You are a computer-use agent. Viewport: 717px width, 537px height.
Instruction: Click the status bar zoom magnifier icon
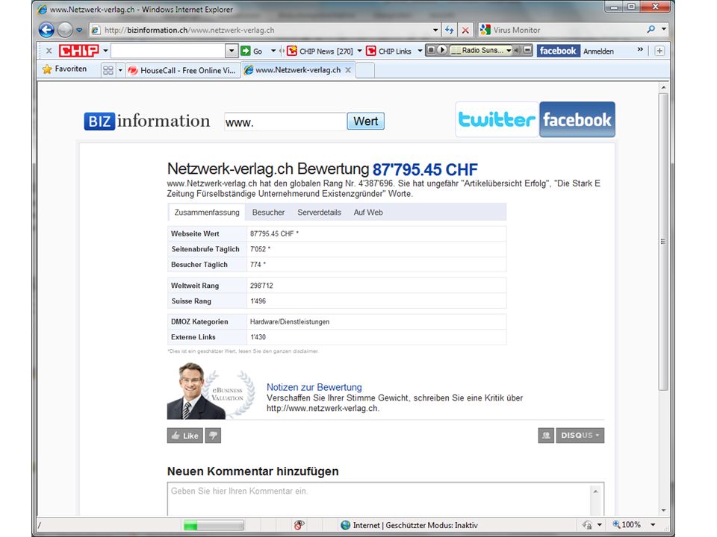coord(616,524)
